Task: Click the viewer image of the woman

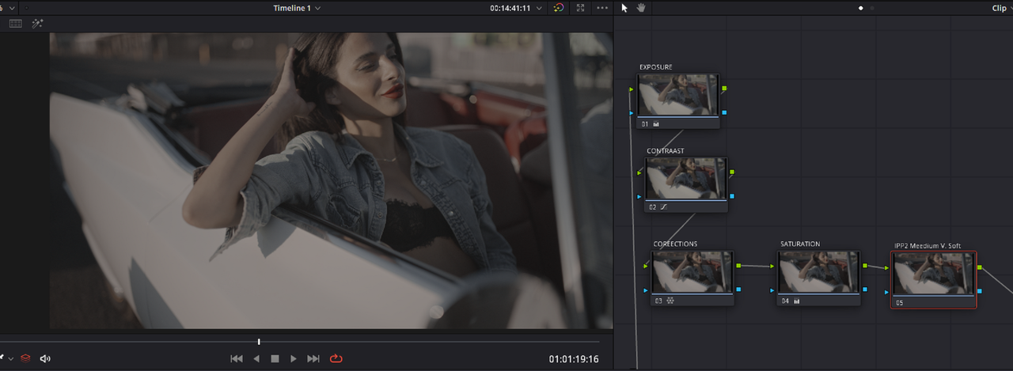Action: click(331, 180)
